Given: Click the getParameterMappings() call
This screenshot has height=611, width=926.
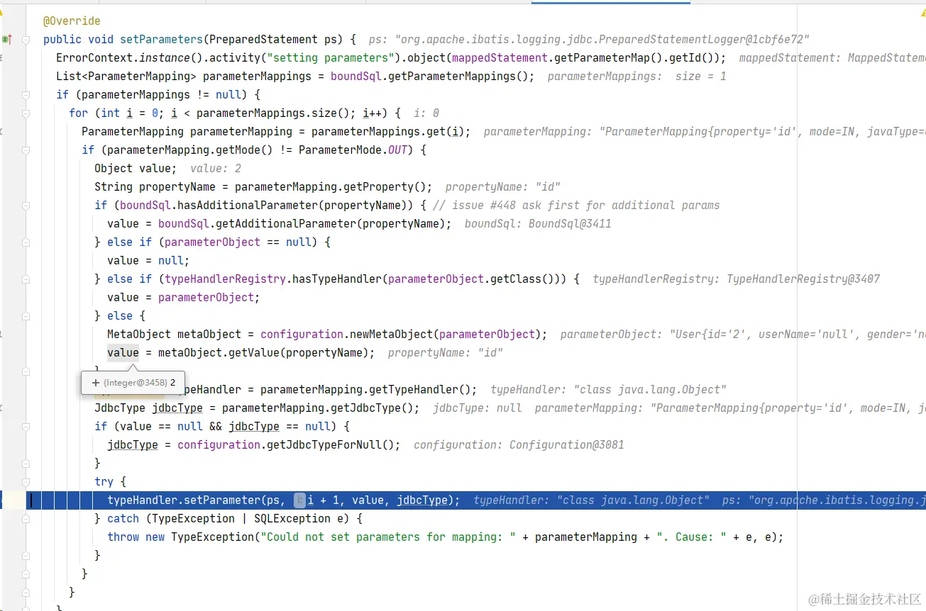Looking at the screenshot, I should pyautogui.click(x=458, y=77).
